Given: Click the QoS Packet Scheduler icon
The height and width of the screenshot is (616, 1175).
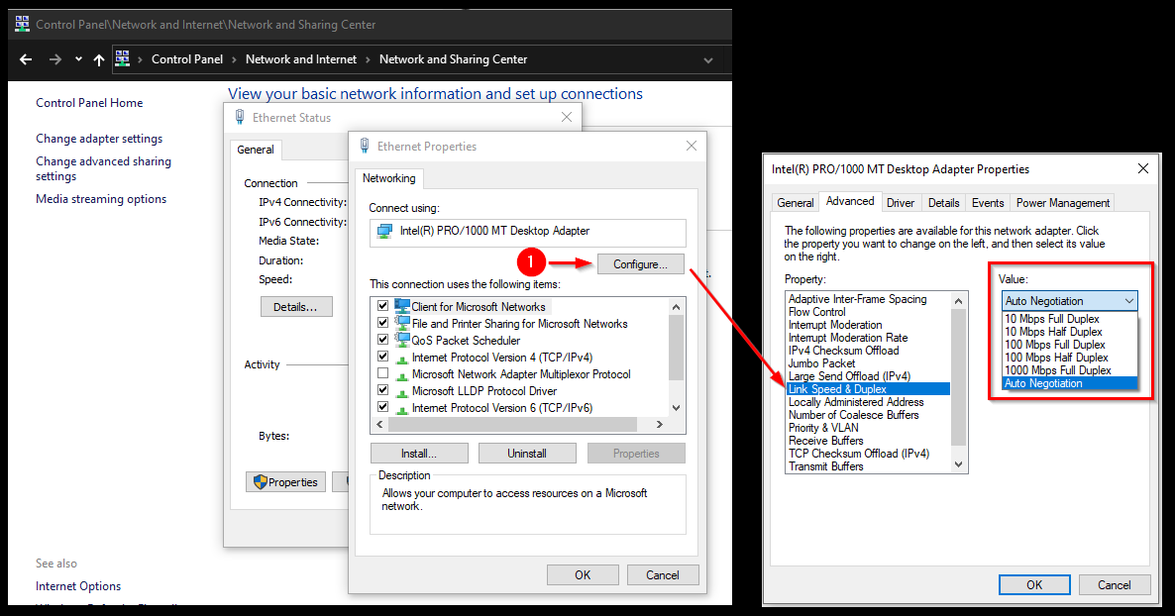Looking at the screenshot, I should tap(402, 340).
